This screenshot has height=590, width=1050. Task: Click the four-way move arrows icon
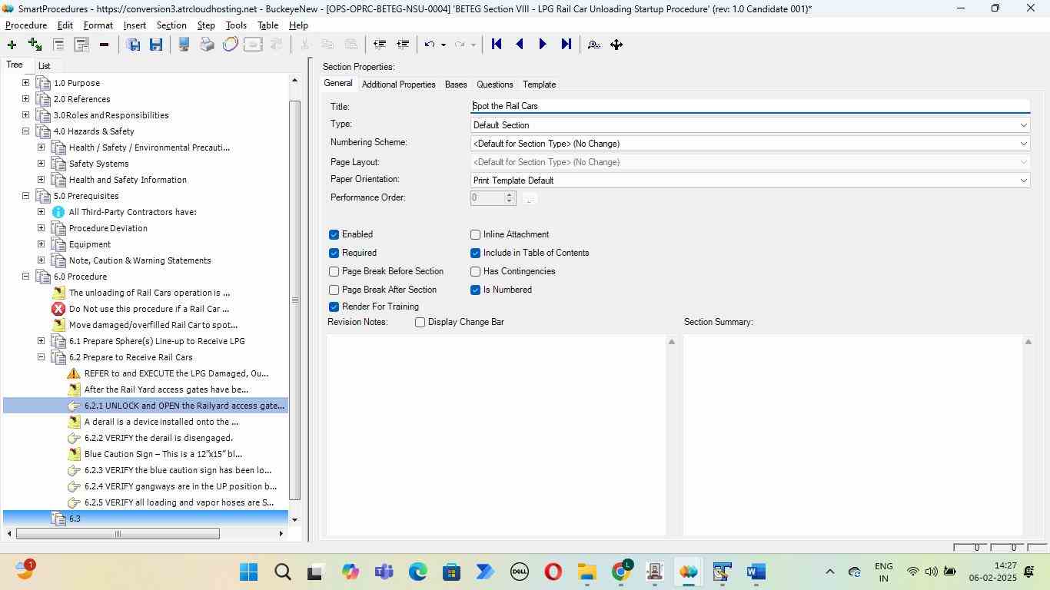pyautogui.click(x=616, y=45)
